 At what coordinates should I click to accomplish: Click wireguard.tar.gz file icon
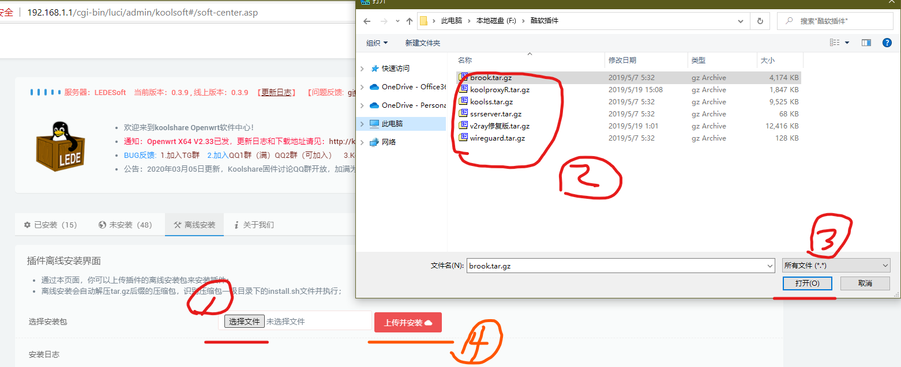coord(464,138)
